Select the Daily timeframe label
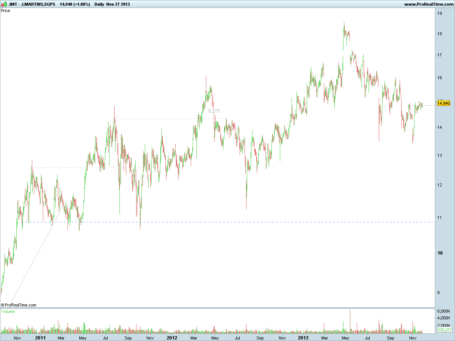 [x=100, y=5]
